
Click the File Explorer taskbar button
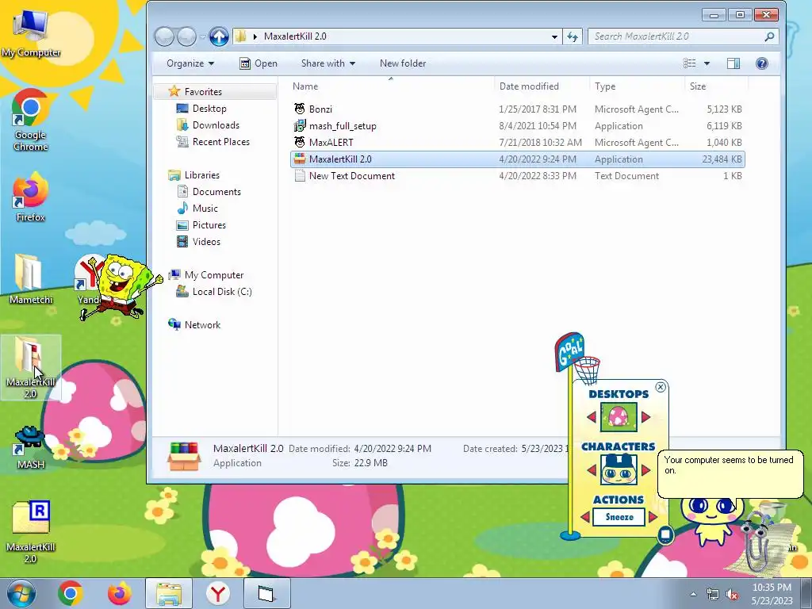tap(168, 593)
